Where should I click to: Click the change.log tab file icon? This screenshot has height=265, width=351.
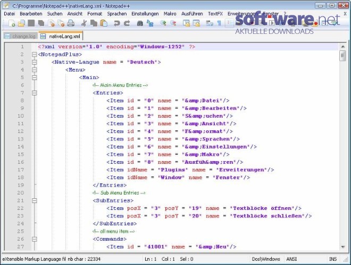(7, 36)
